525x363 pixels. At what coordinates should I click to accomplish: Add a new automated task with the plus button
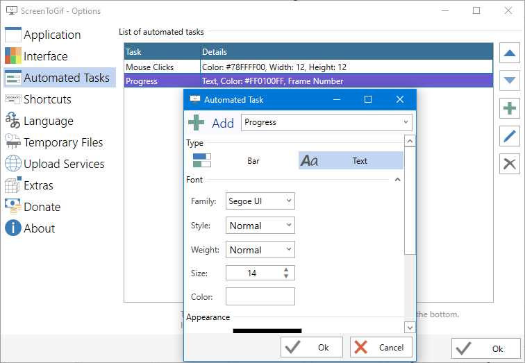509,108
